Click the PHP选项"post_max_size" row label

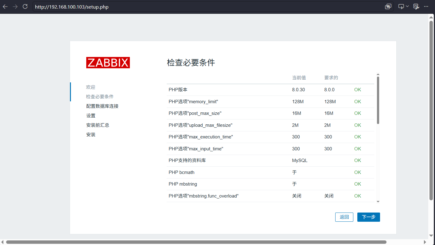click(195, 113)
